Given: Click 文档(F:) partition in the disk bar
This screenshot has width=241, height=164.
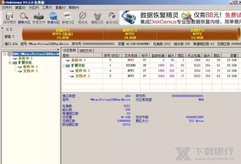Looking at the screenshot, I should click(197, 34).
